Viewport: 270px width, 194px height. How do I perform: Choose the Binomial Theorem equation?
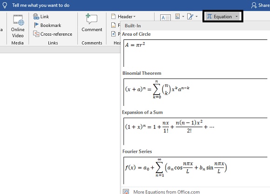point(196,92)
